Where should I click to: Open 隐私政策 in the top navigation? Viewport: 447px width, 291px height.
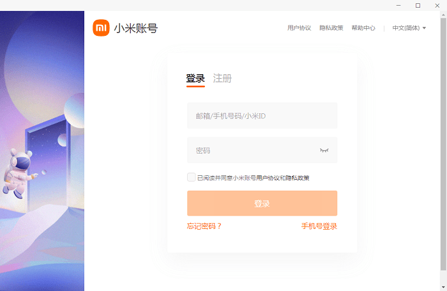click(x=331, y=28)
